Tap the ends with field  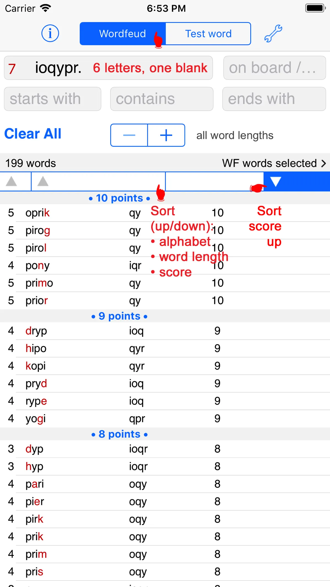[x=274, y=99]
